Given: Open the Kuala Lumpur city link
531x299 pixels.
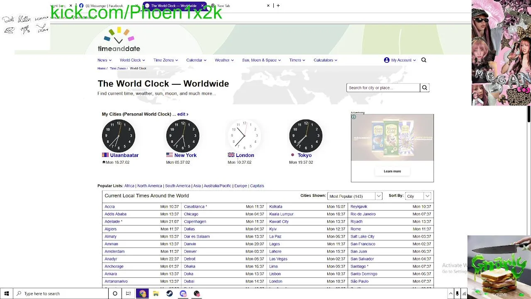Looking at the screenshot, I should [x=281, y=214].
